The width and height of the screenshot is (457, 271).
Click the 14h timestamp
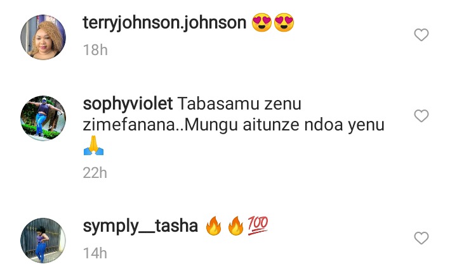(x=95, y=253)
